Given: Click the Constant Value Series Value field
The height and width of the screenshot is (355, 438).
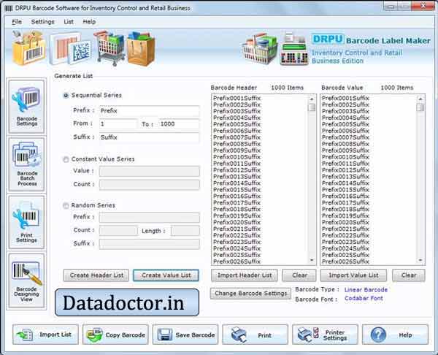Looking at the screenshot, I should click(x=149, y=171).
